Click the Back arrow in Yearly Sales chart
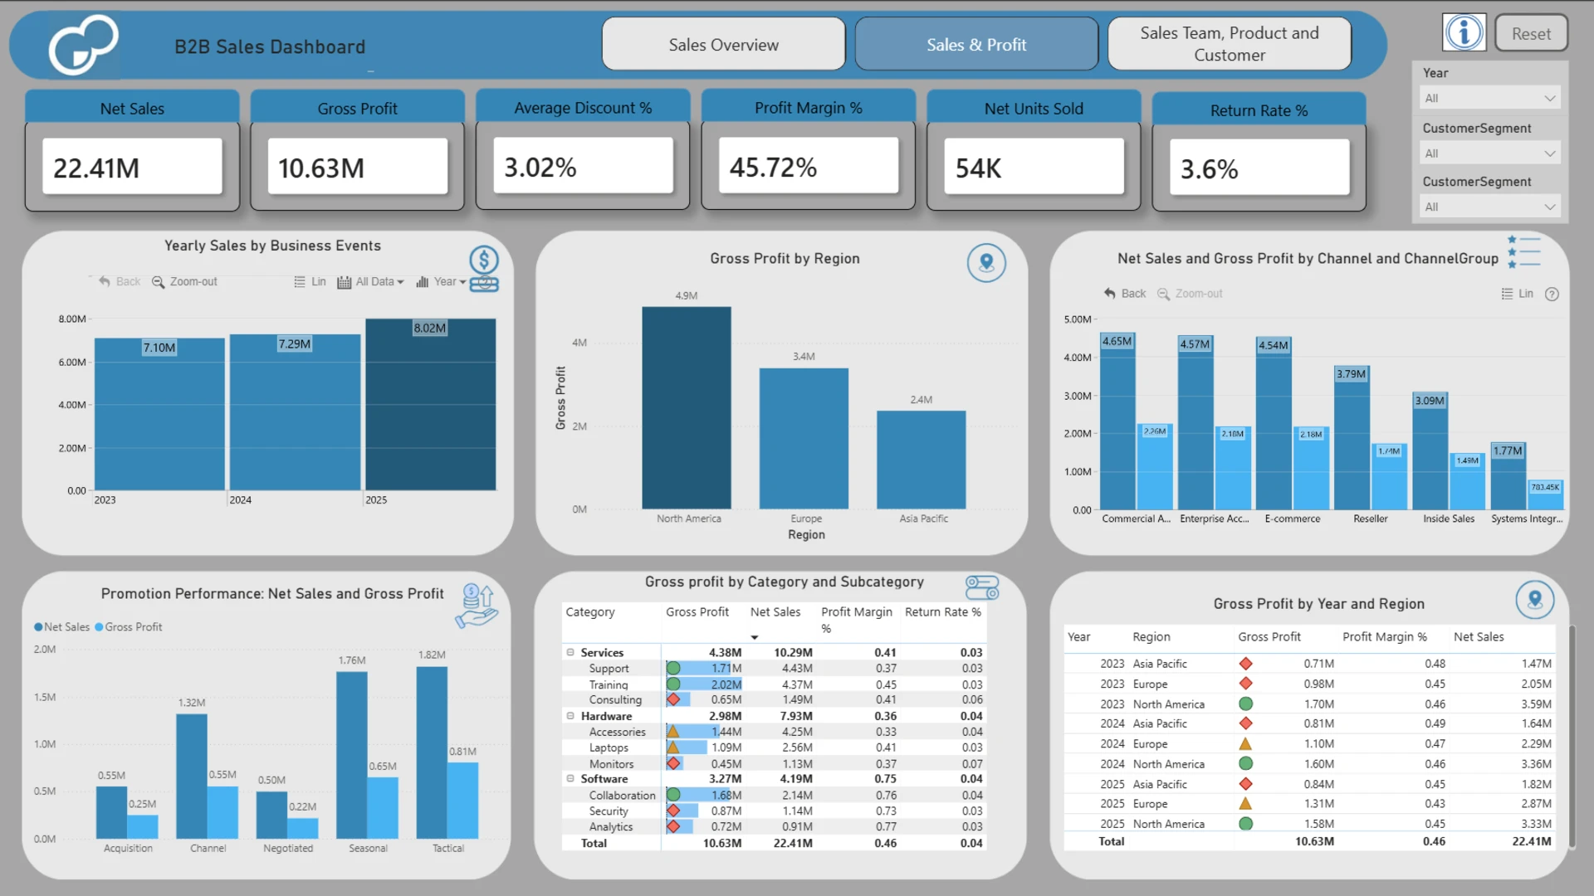Image resolution: width=1594 pixels, height=896 pixels. (104, 282)
